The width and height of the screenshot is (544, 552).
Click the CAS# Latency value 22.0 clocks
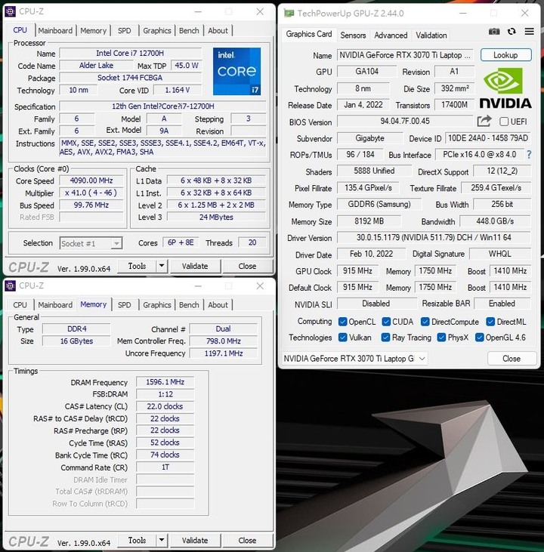165,406
